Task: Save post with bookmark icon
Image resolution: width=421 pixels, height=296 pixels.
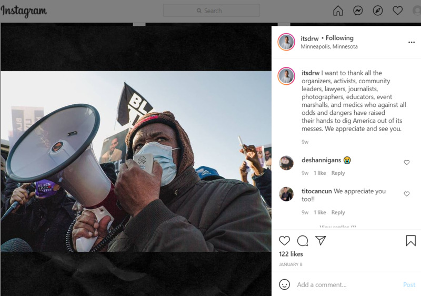Action: (x=410, y=241)
